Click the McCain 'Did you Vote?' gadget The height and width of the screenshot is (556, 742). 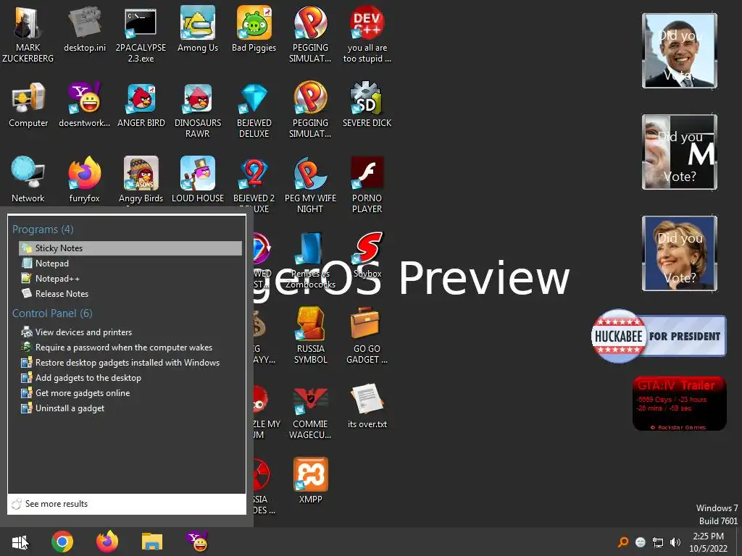[x=680, y=152]
